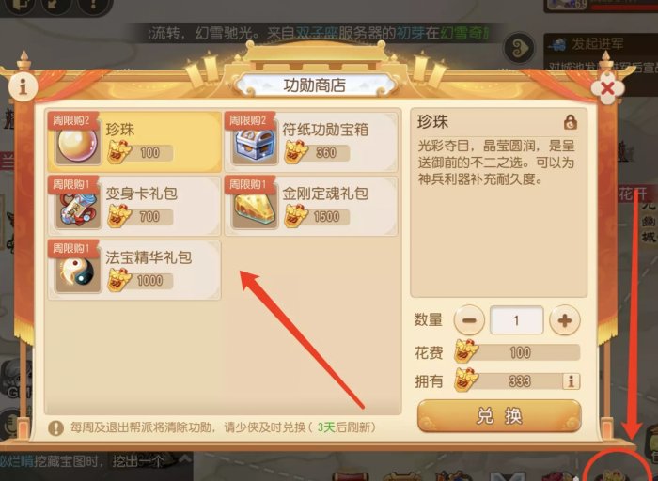Click the merit currency icon next to 花费
The height and width of the screenshot is (481, 658).
[x=466, y=351]
